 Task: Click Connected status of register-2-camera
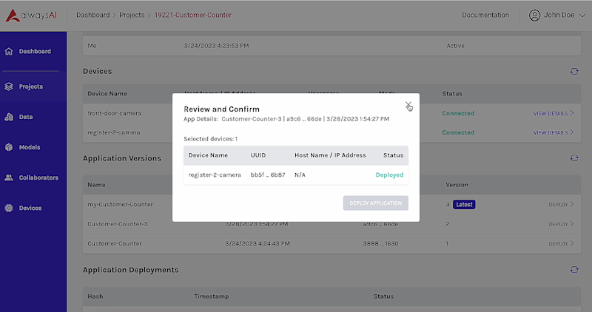pyautogui.click(x=458, y=132)
